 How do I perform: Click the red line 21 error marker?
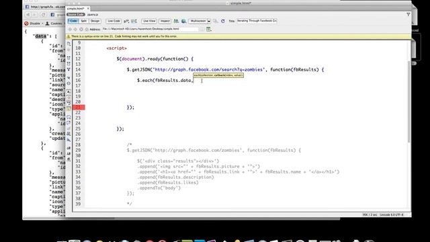click(79, 107)
